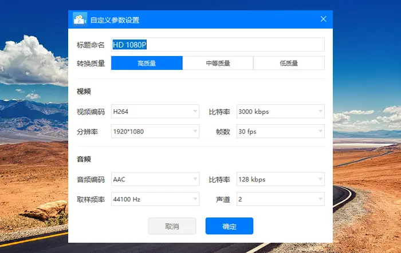Click the 音频编码 label
Image resolution: width=401 pixels, height=253 pixels.
pos(91,180)
